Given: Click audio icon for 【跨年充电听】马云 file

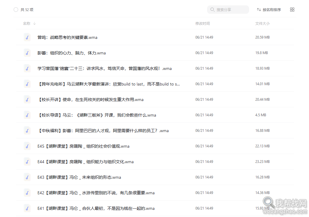Looking at the screenshot, I should [x=27, y=84].
